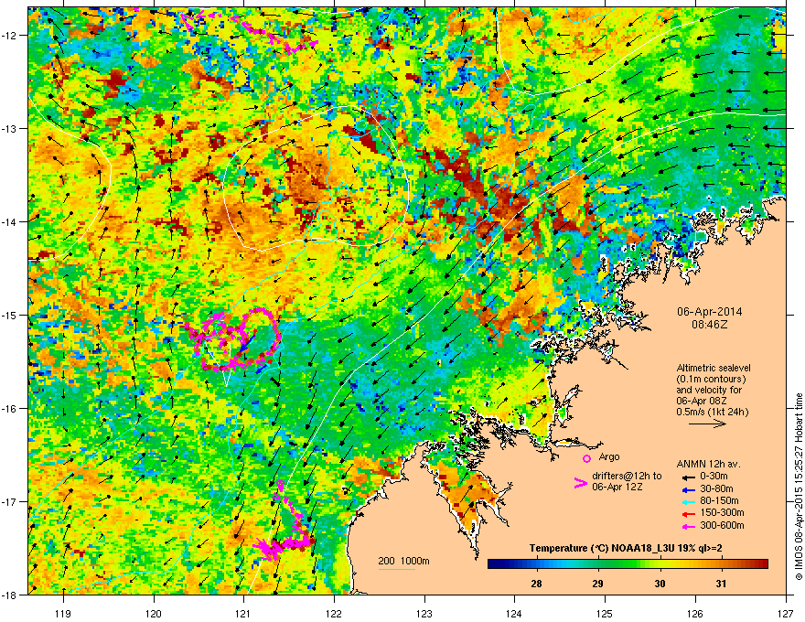Viewport: 805px width, 622px height.
Task: Click the 'ANMN 12h av.' legend heading
Action: tap(708, 464)
